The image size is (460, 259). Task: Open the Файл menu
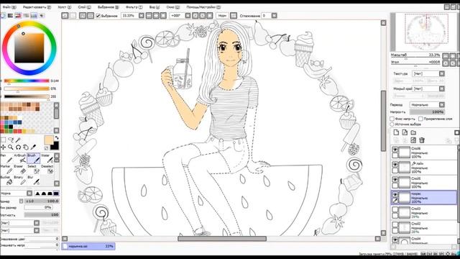9,6
